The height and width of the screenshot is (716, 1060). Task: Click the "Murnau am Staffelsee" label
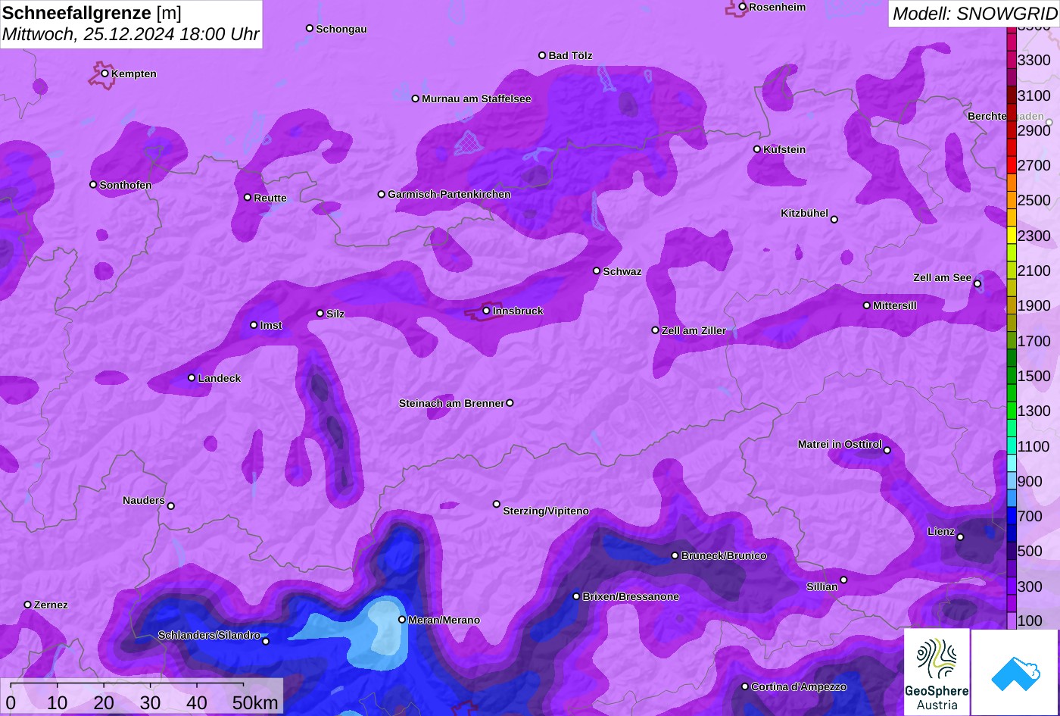tap(476, 99)
